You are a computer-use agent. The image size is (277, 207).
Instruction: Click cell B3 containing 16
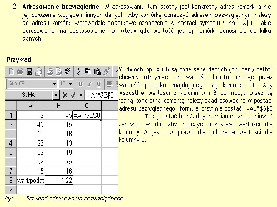tap(59, 134)
